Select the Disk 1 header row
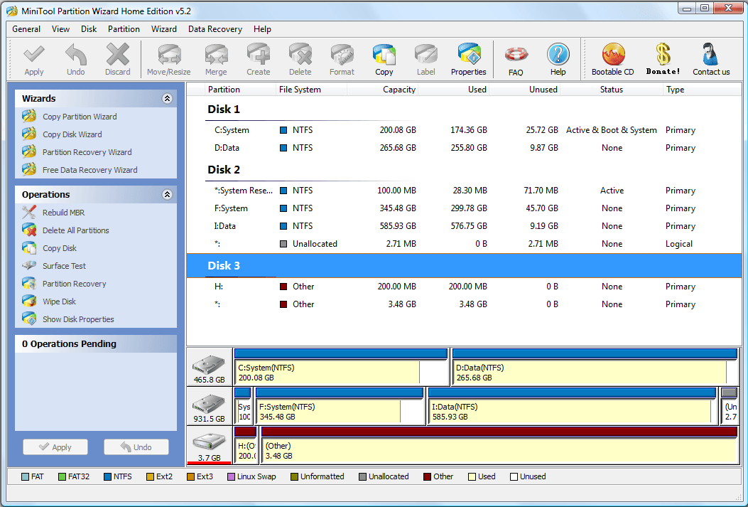The width and height of the screenshot is (748, 507). (x=464, y=110)
